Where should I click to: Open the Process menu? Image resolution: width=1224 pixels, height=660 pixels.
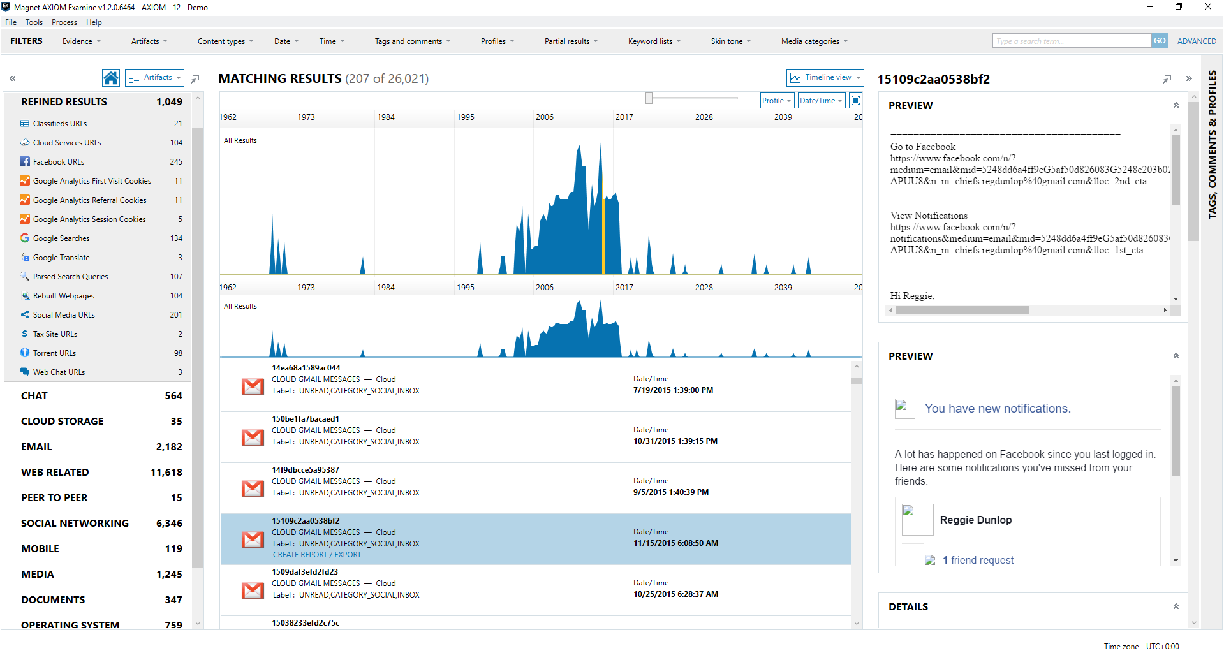(64, 22)
